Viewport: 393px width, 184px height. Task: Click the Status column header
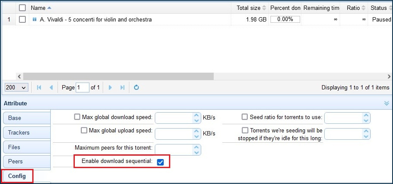coord(381,8)
